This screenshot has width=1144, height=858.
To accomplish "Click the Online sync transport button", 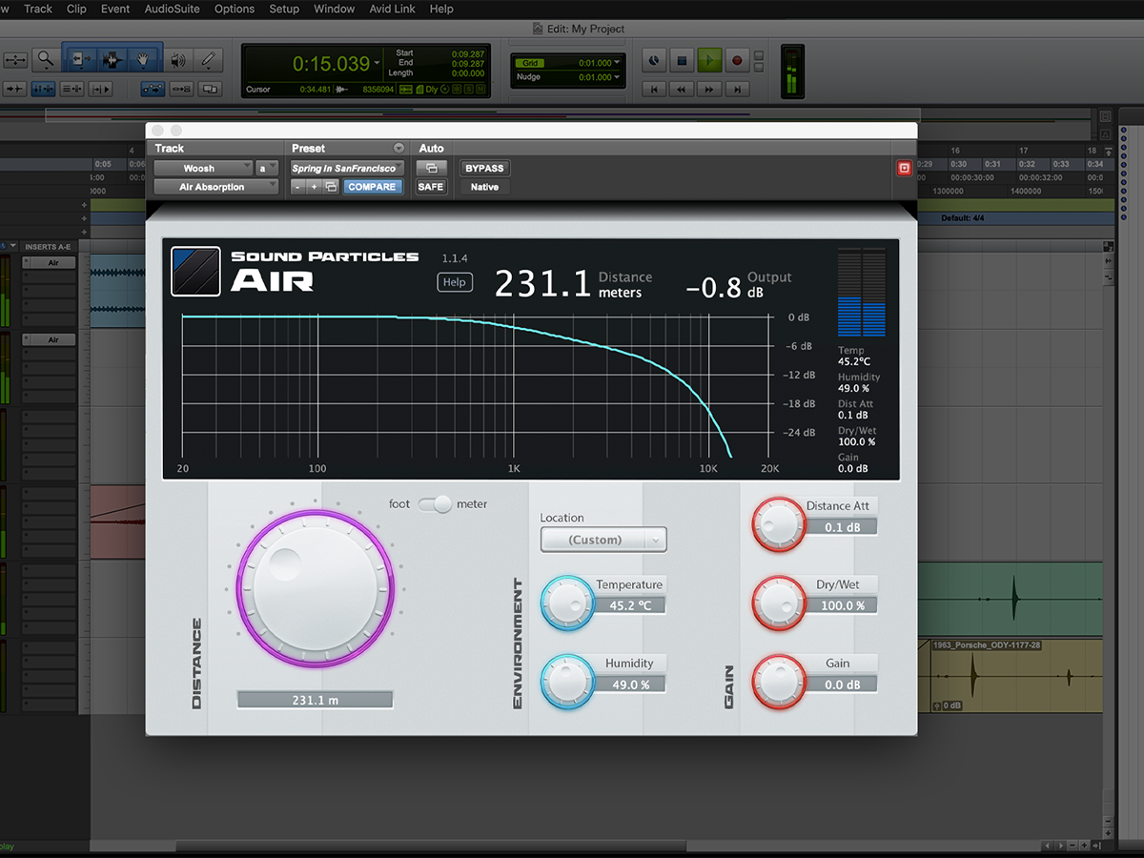I will point(654,60).
